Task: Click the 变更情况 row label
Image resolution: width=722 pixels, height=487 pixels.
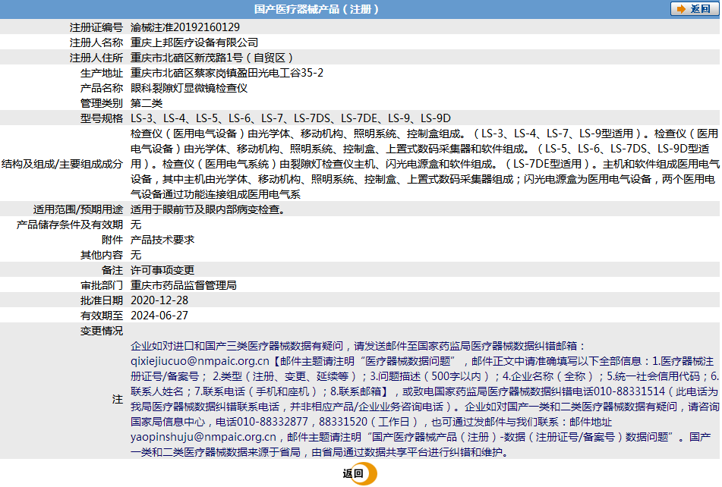Action: [x=102, y=331]
